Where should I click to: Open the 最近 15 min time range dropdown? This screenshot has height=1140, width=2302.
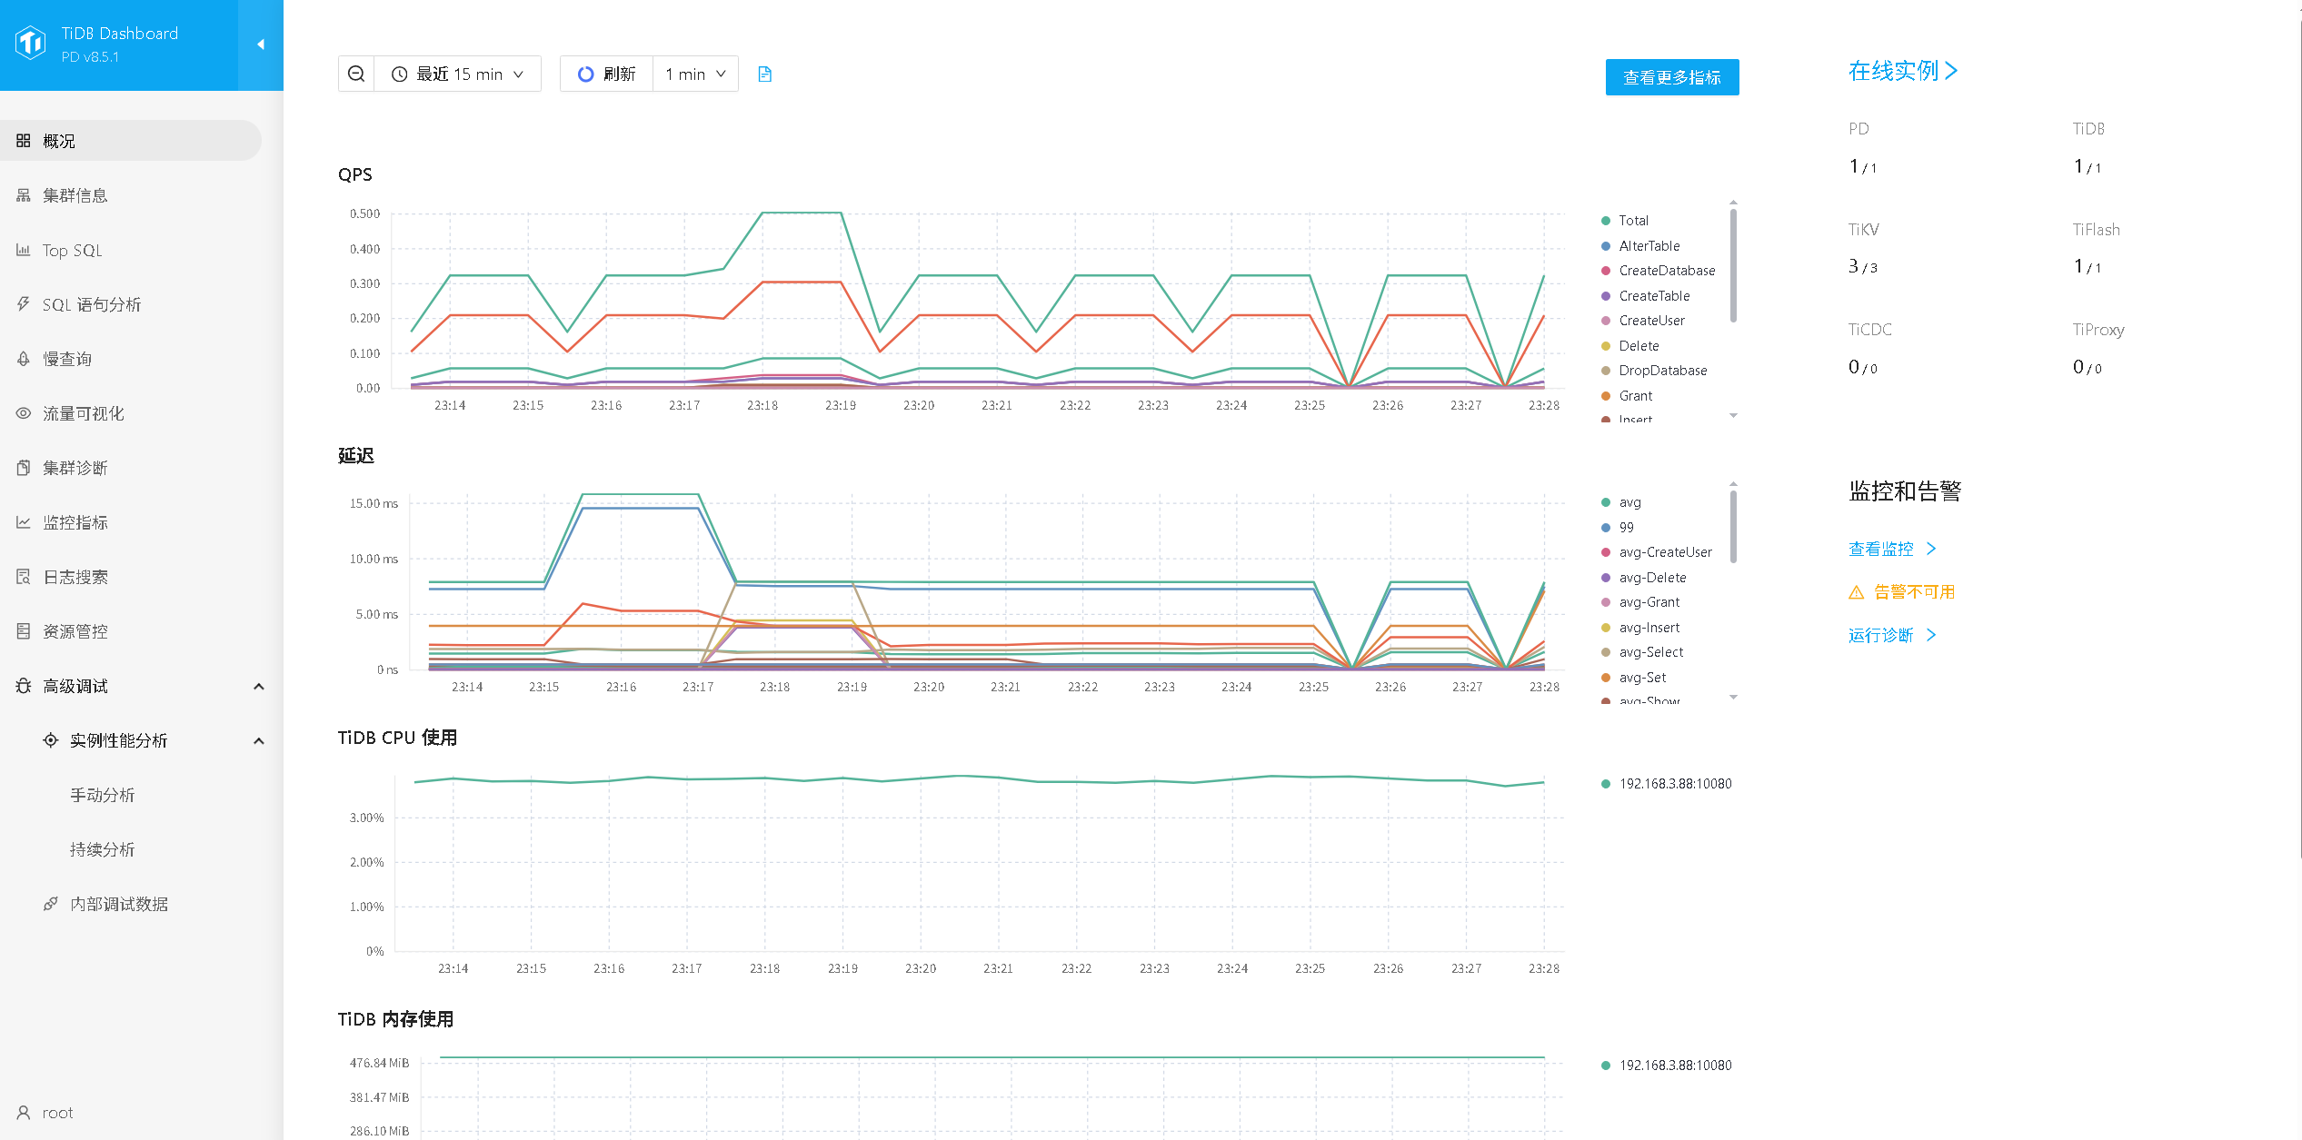point(458,74)
